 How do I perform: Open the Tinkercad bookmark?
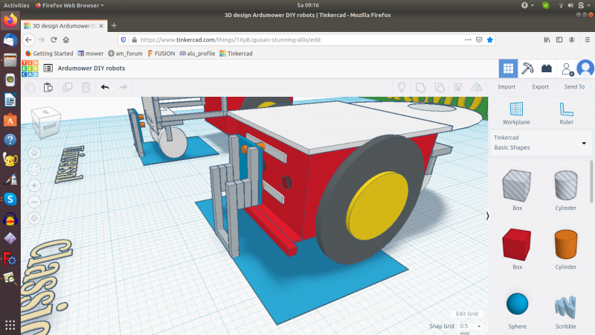click(x=236, y=54)
